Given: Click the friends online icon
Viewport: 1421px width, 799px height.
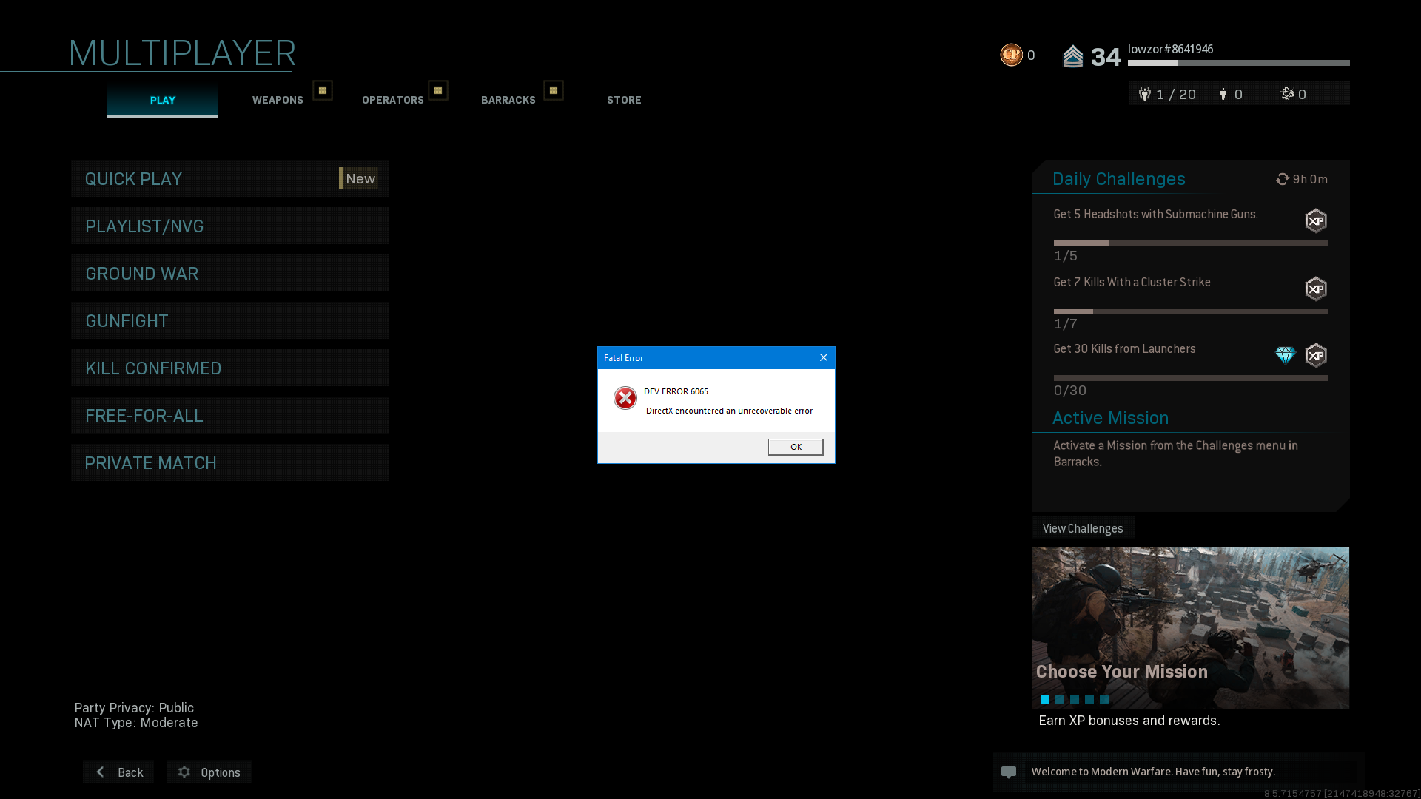Looking at the screenshot, I should tap(1223, 94).
